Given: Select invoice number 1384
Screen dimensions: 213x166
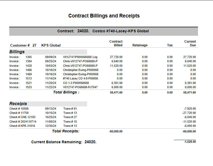Looking at the screenshot, I should [x=29, y=61].
